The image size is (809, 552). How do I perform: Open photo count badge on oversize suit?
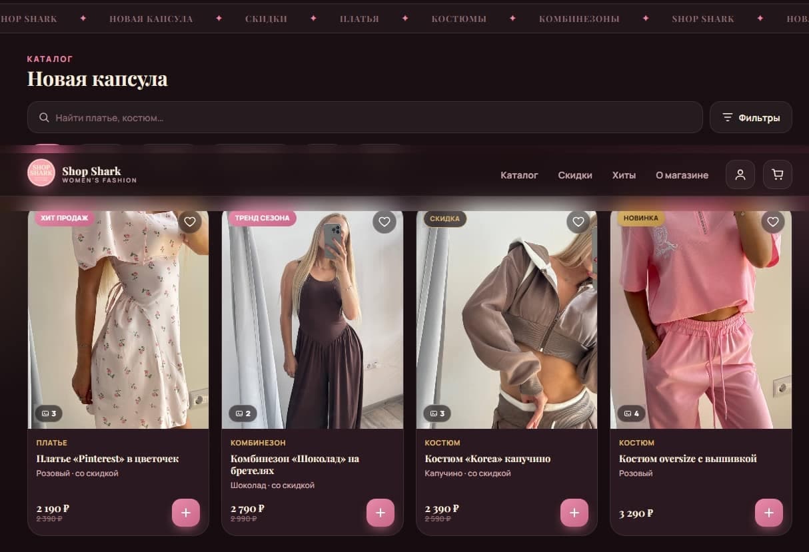click(x=631, y=414)
